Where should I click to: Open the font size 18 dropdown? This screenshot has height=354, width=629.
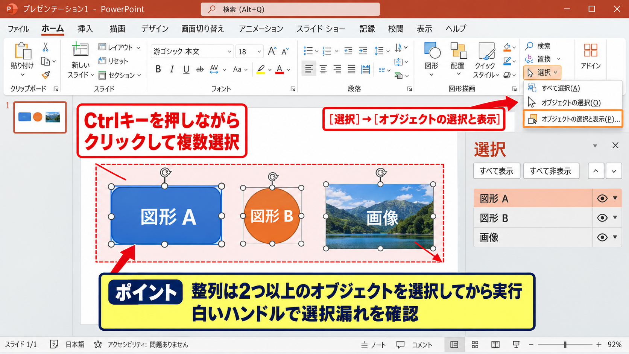coord(259,52)
